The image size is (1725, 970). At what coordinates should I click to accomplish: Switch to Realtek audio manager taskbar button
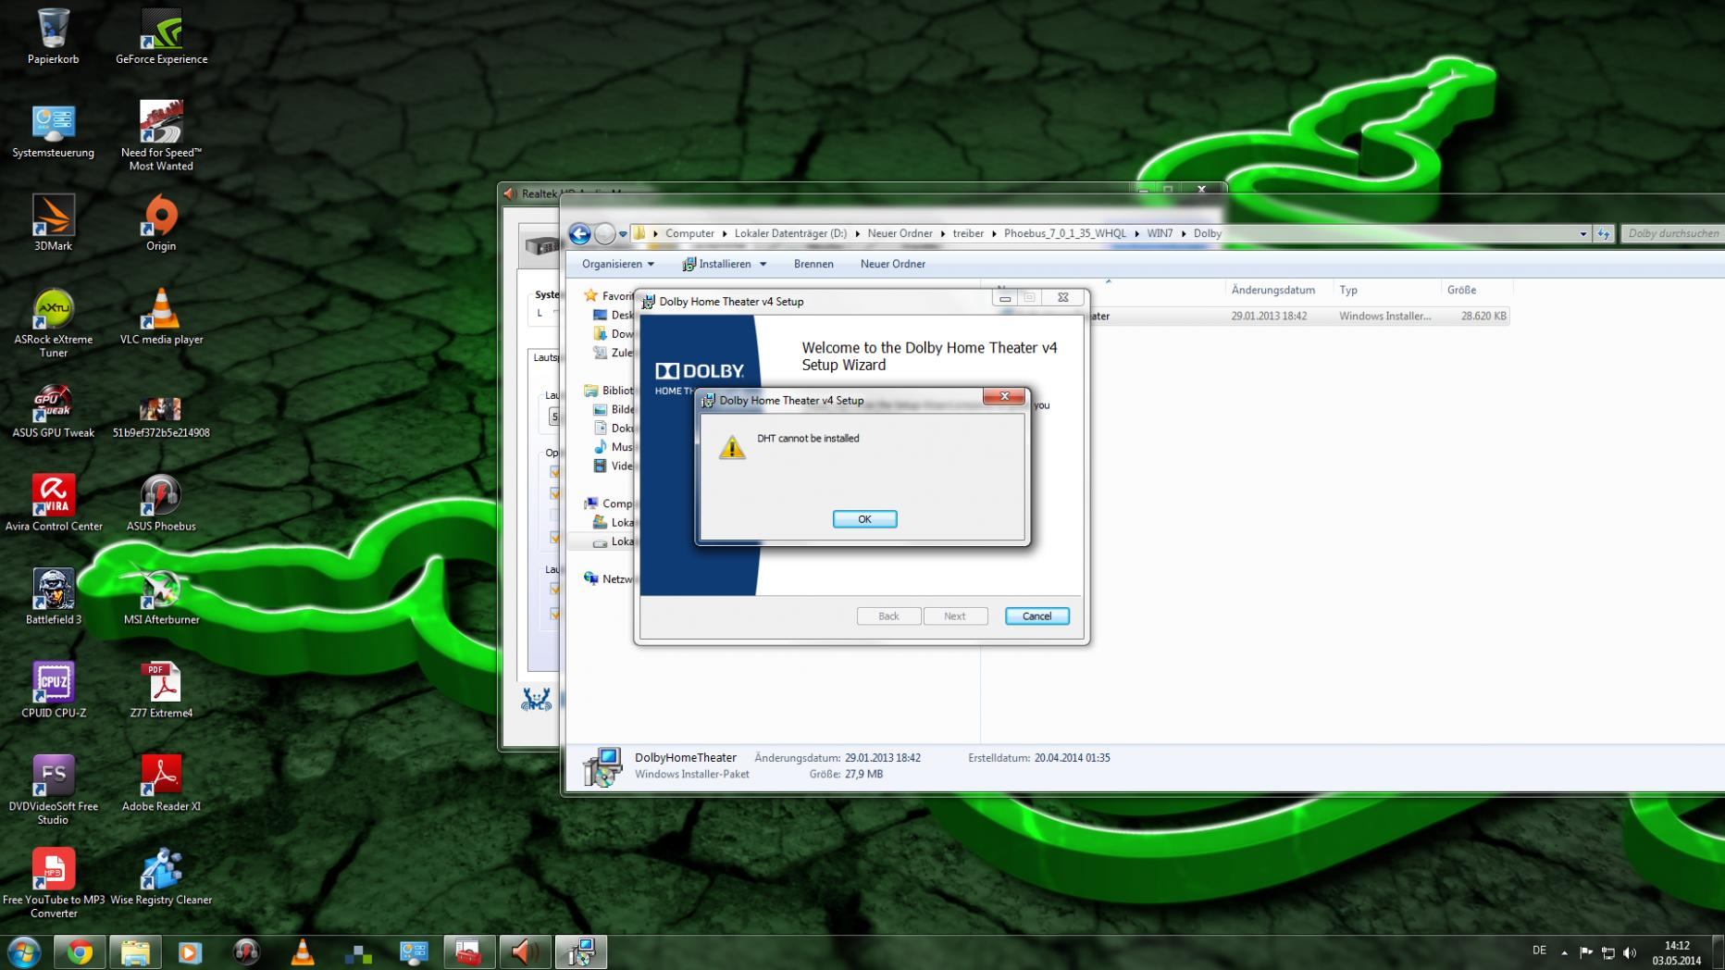(525, 952)
